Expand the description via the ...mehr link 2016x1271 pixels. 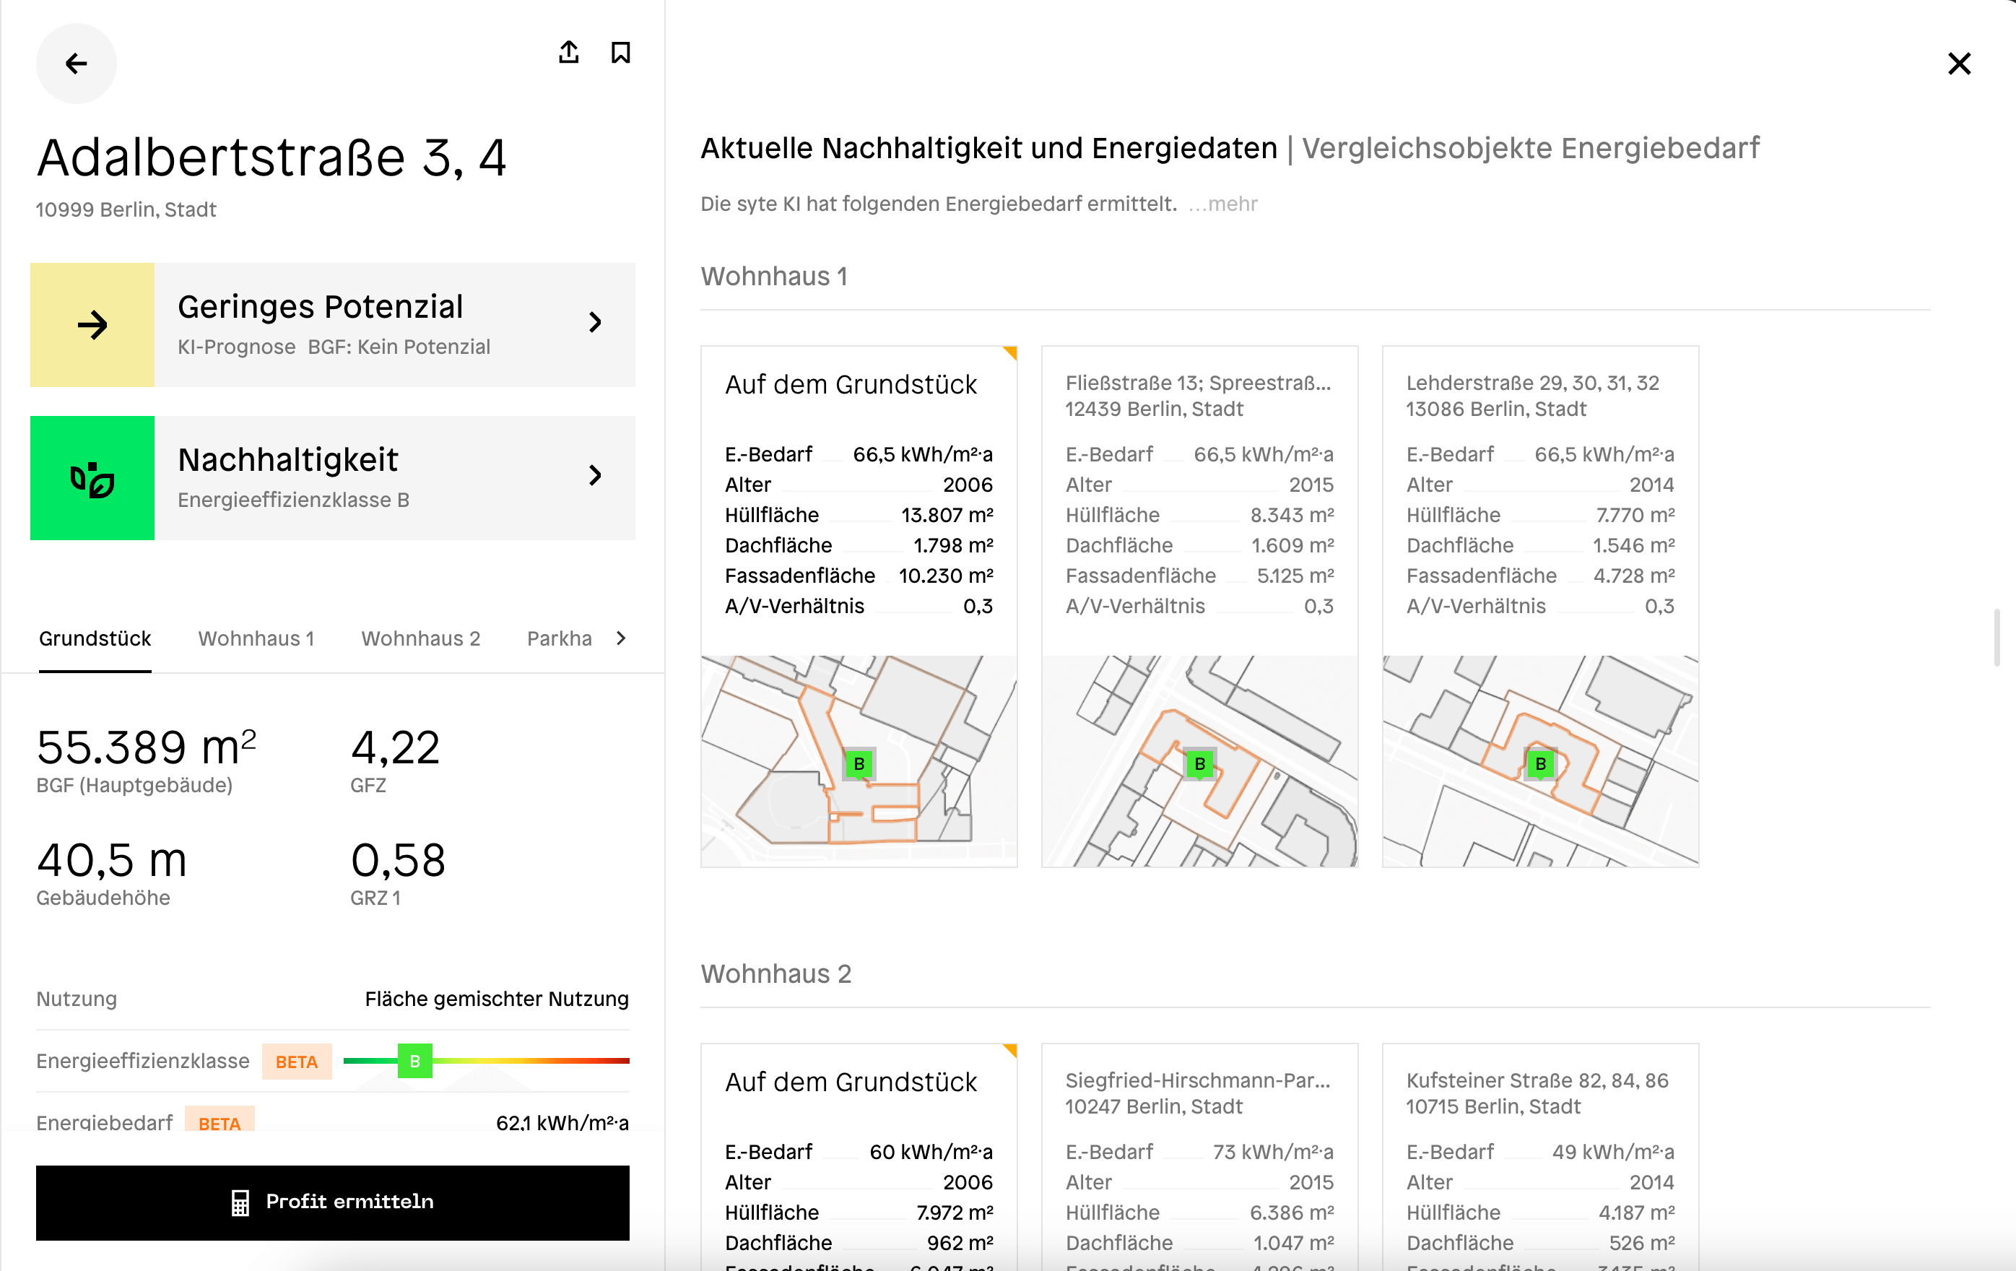coord(1224,204)
